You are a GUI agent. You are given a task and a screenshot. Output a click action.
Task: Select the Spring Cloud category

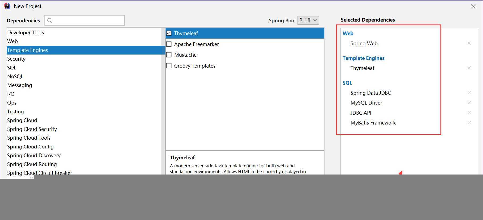[84, 120]
